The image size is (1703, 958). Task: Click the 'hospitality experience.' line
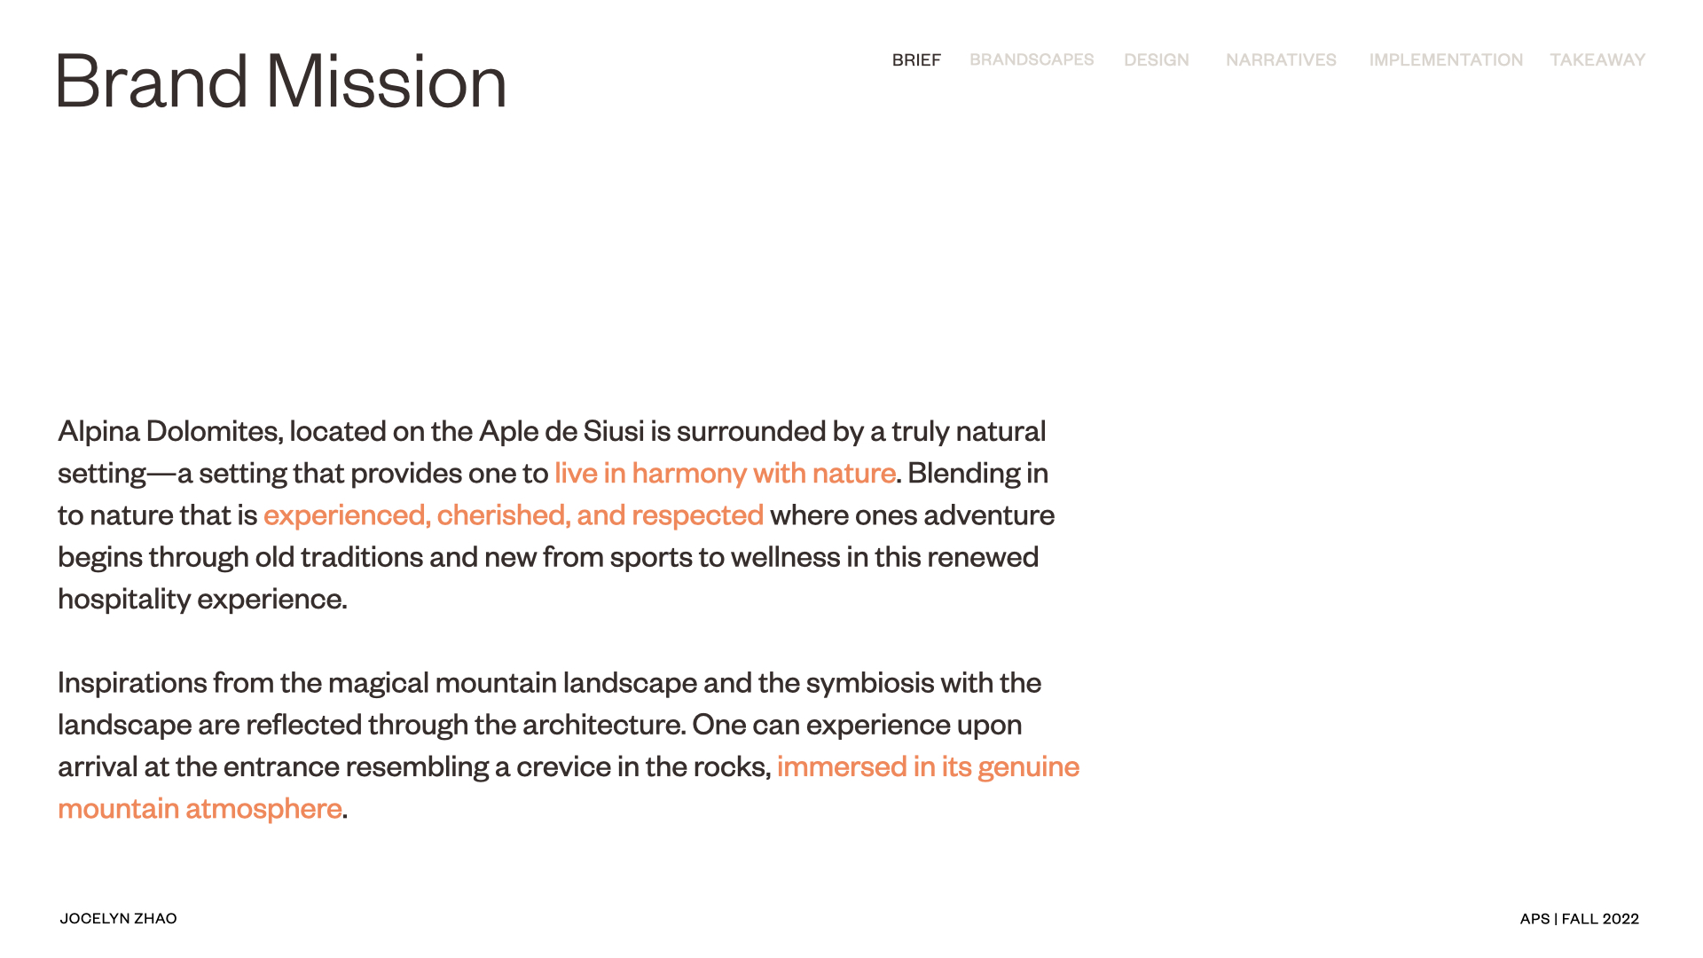[202, 600]
